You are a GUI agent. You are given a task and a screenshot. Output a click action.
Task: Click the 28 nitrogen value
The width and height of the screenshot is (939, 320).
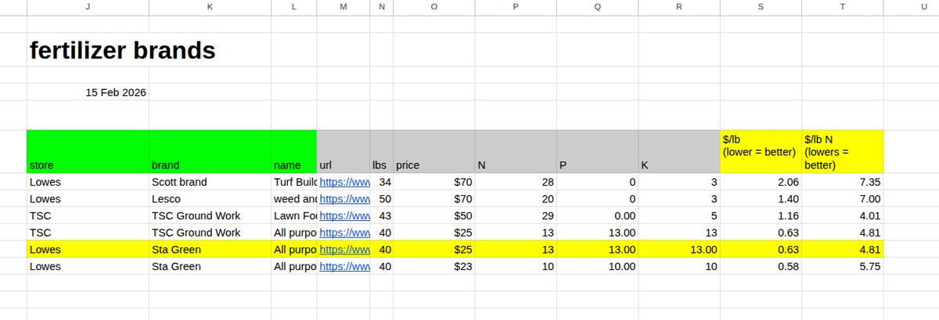click(x=516, y=182)
